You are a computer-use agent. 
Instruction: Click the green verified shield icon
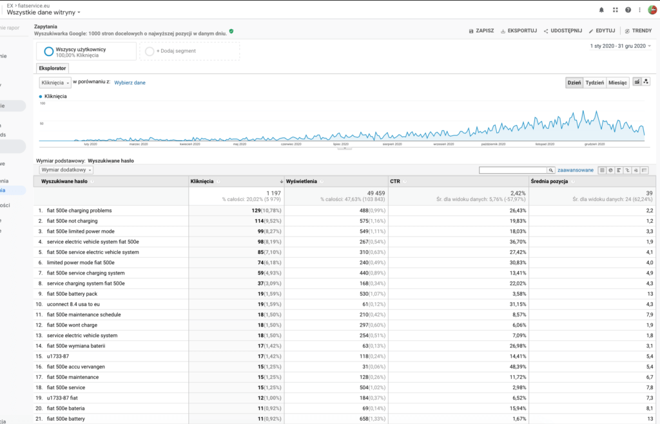231,31
